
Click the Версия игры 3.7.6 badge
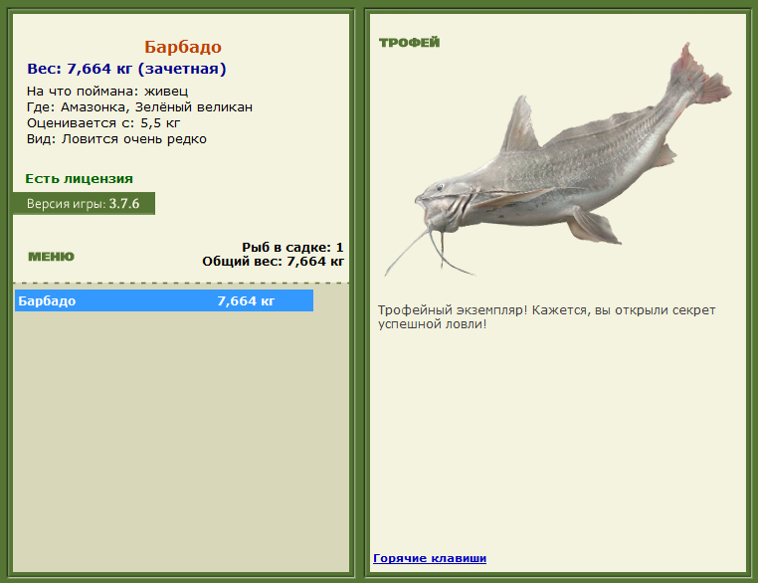pos(84,204)
